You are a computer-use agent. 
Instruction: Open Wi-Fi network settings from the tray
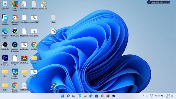tap(156, 96)
